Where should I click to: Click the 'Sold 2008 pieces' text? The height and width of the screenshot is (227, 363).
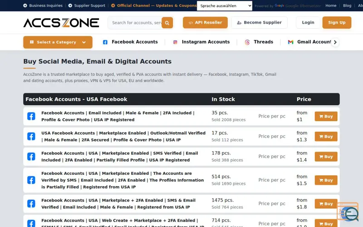(229, 120)
